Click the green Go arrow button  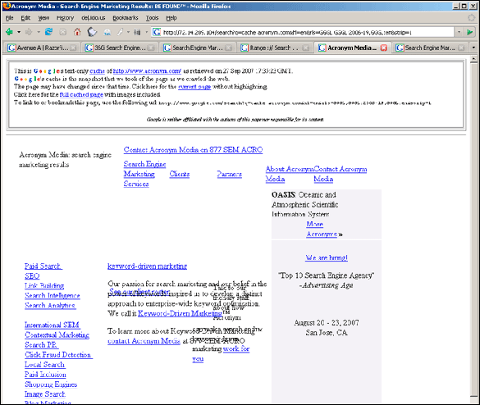tap(470, 32)
